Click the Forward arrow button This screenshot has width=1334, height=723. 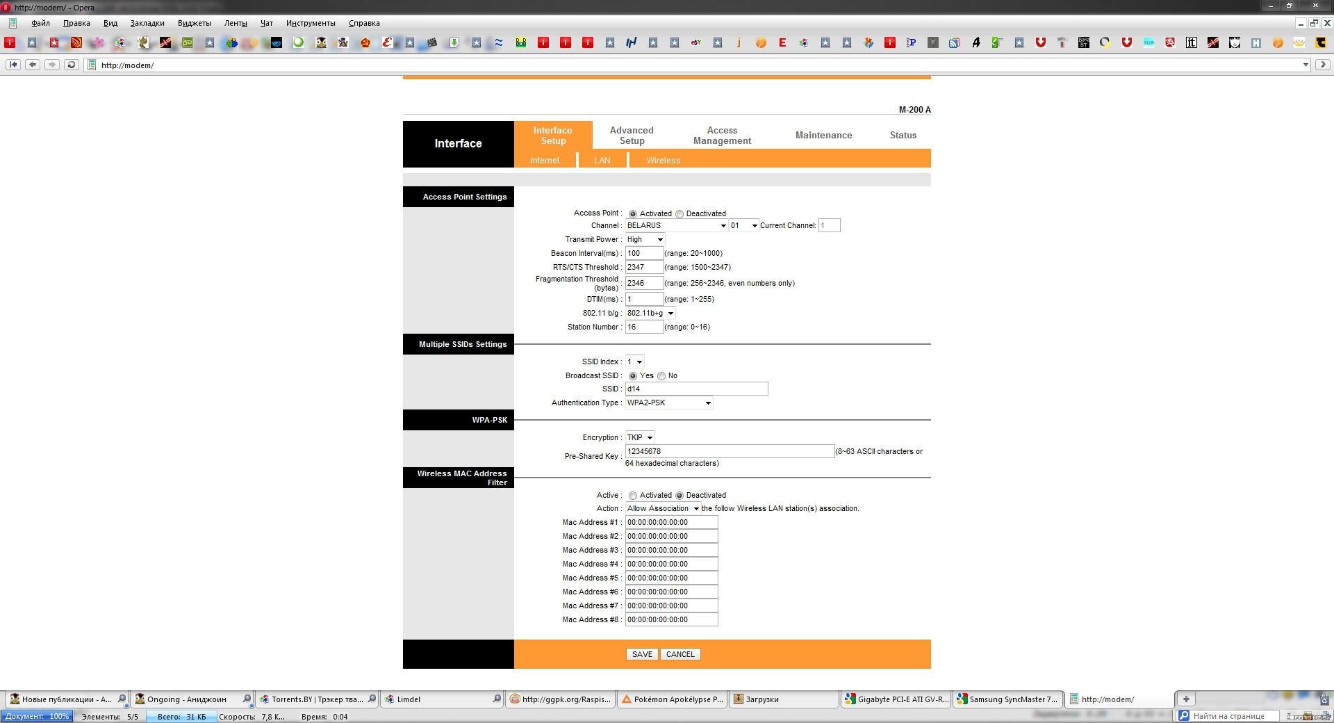(51, 65)
